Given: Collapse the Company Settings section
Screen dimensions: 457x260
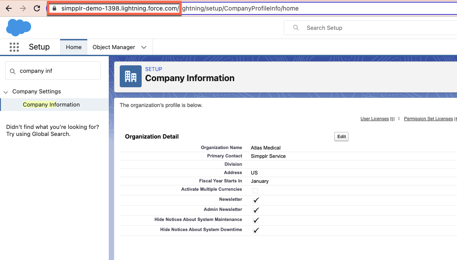Looking at the screenshot, I should click(x=5, y=91).
